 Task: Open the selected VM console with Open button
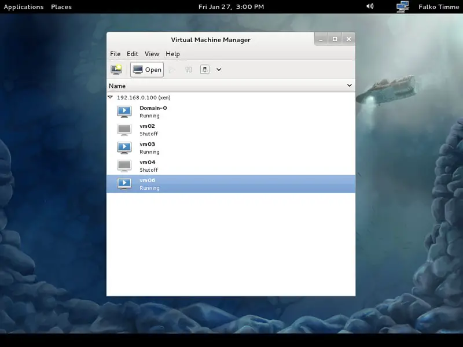click(x=147, y=69)
